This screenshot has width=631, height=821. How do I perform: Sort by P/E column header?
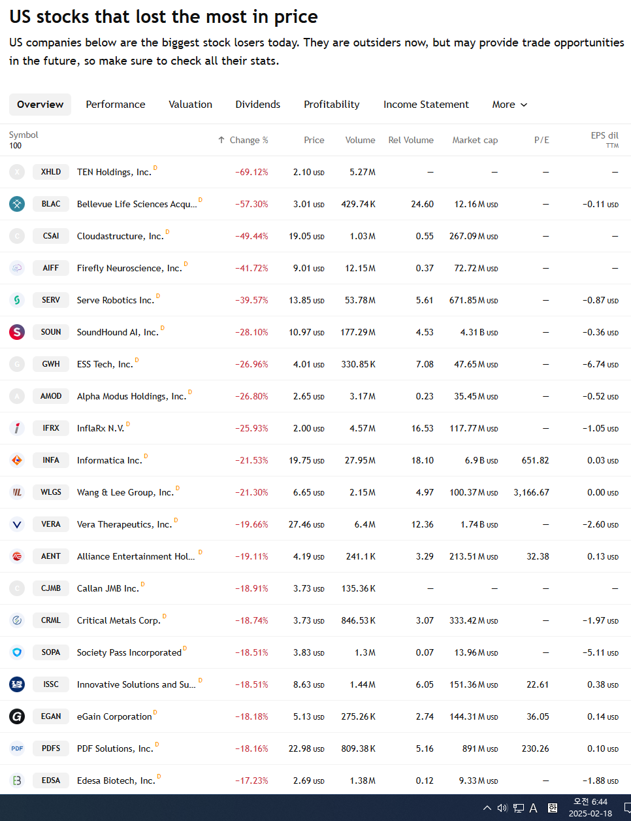tap(542, 140)
